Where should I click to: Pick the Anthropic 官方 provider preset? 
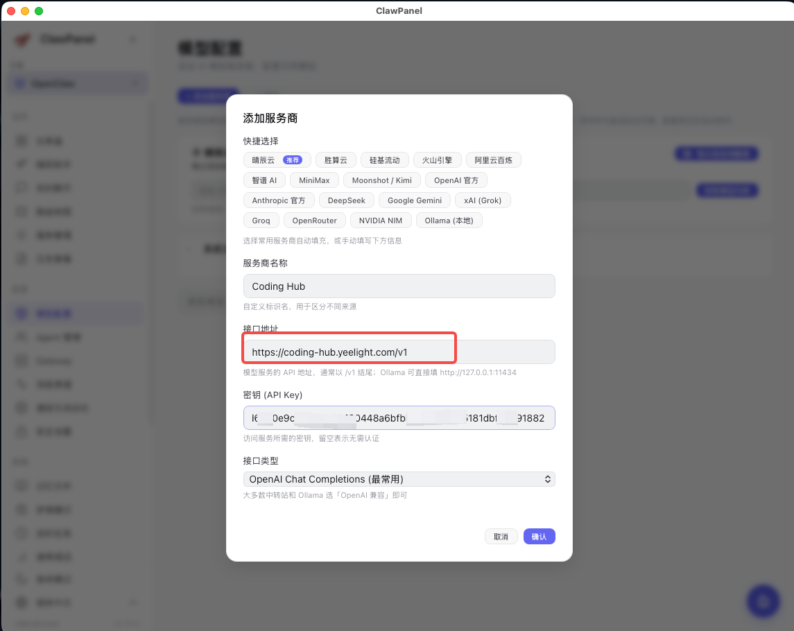click(279, 200)
